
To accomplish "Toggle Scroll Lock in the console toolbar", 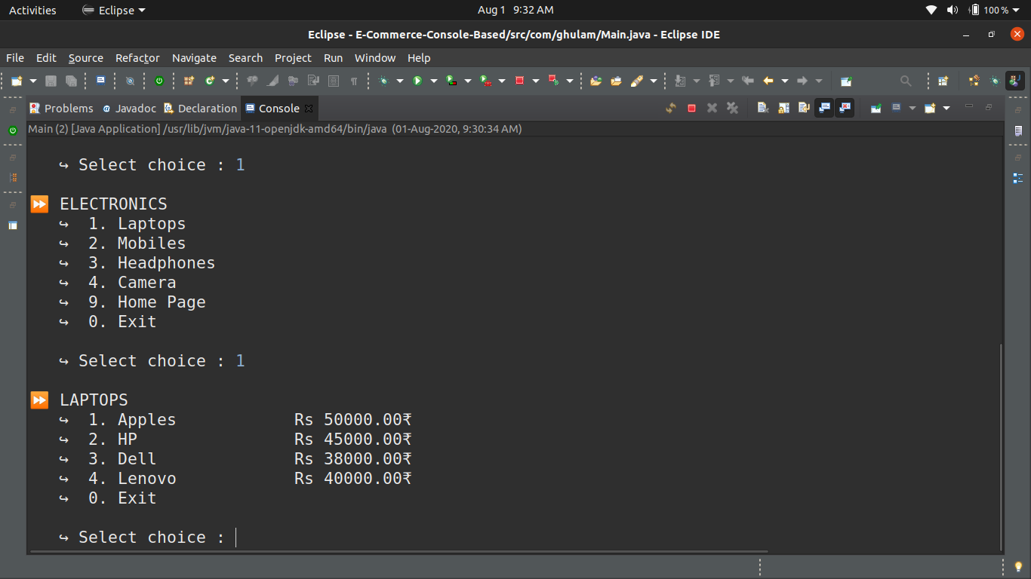I will [783, 109].
